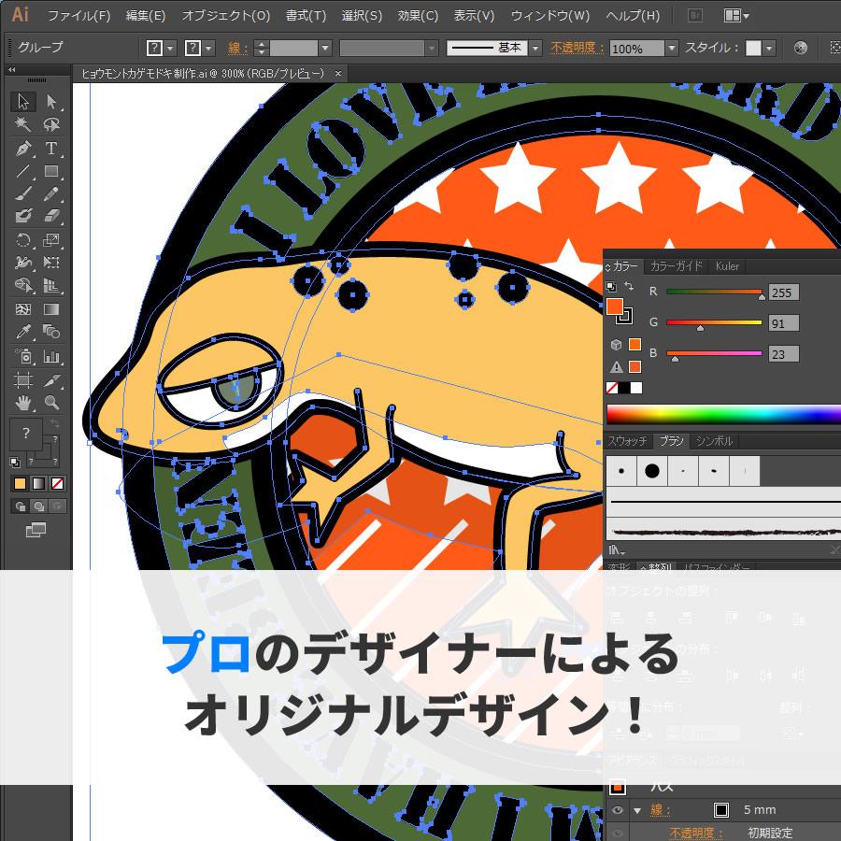The image size is (841, 841).
Task: Select the Paintbrush tool
Action: coord(23,193)
